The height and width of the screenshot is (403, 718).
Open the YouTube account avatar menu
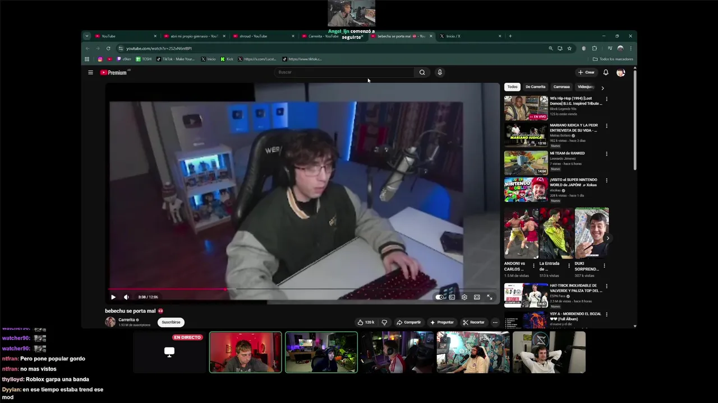tap(620, 72)
